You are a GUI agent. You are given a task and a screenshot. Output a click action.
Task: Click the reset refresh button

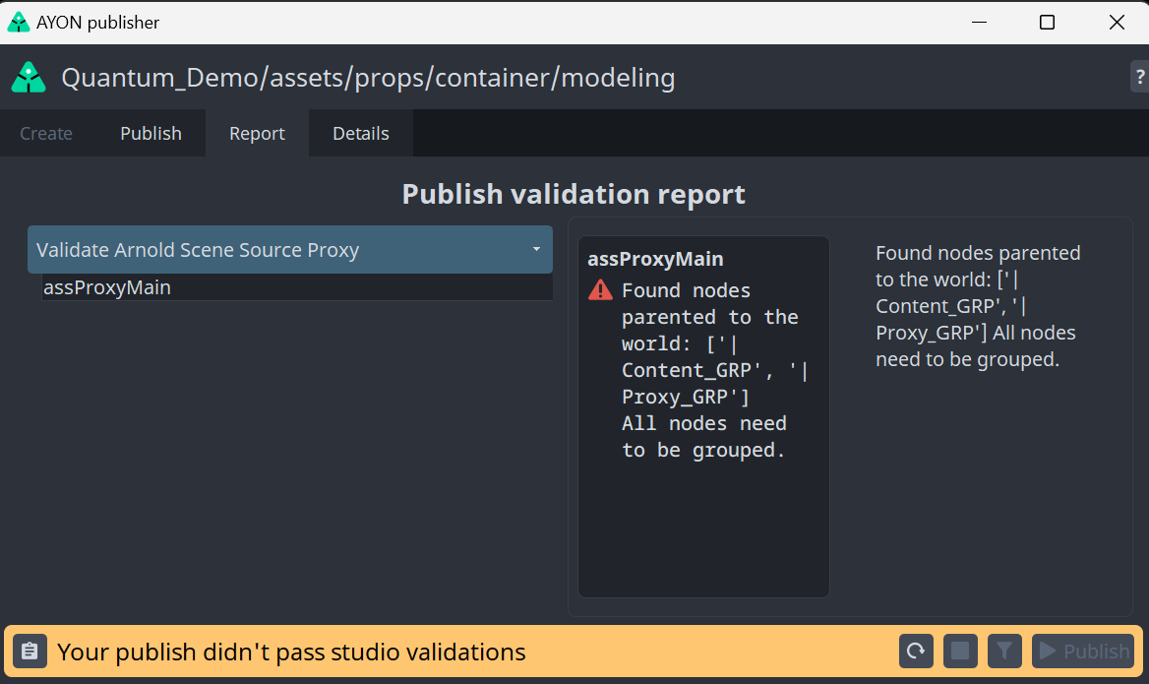916,651
